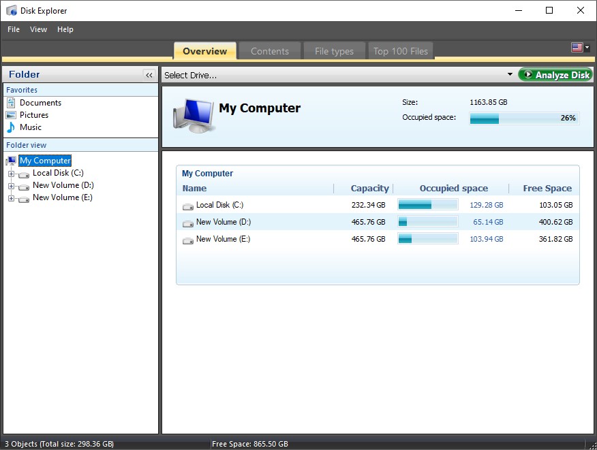Click the language flag icon

click(x=577, y=47)
